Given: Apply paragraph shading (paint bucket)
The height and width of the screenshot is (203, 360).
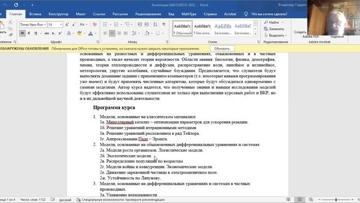Looking at the screenshot, I should [147, 33].
